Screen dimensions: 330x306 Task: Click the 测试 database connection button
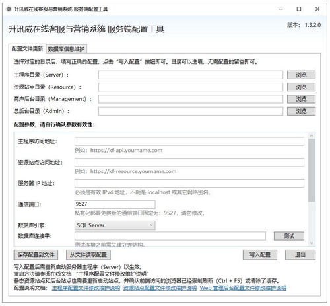click(289, 236)
